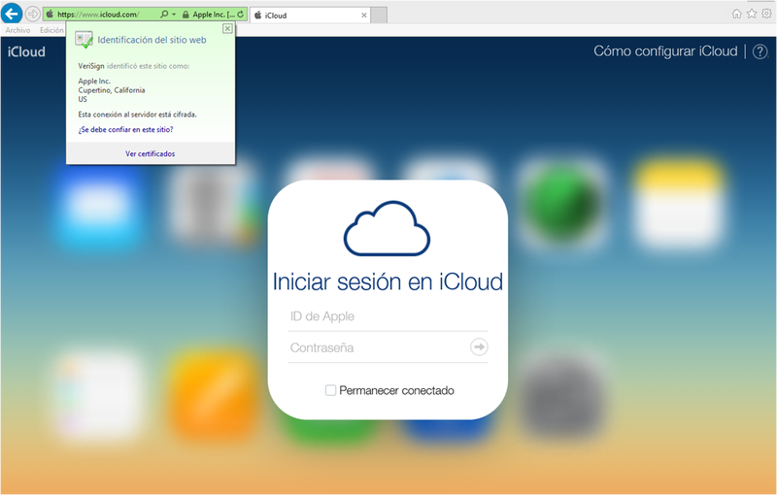Viewport: 777px width, 495px height.
Task: Check the Permanecer conectado checkbox
Action: (x=330, y=390)
